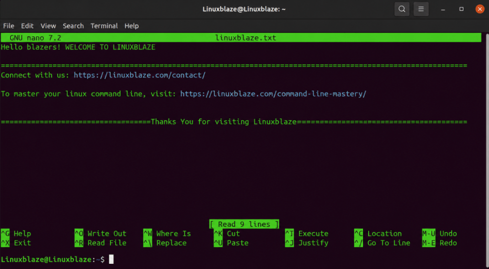489x269 pixels.
Task: Click the Read File label
Action: point(107,243)
